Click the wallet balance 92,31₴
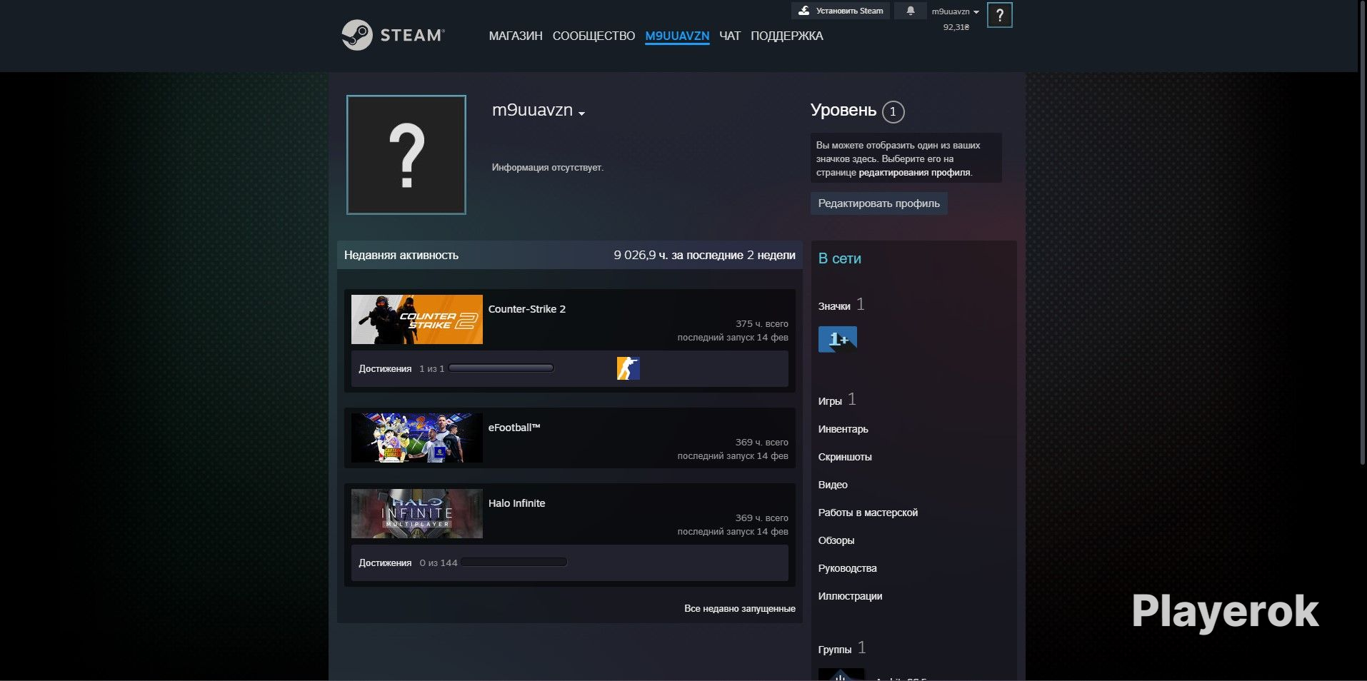 956,27
